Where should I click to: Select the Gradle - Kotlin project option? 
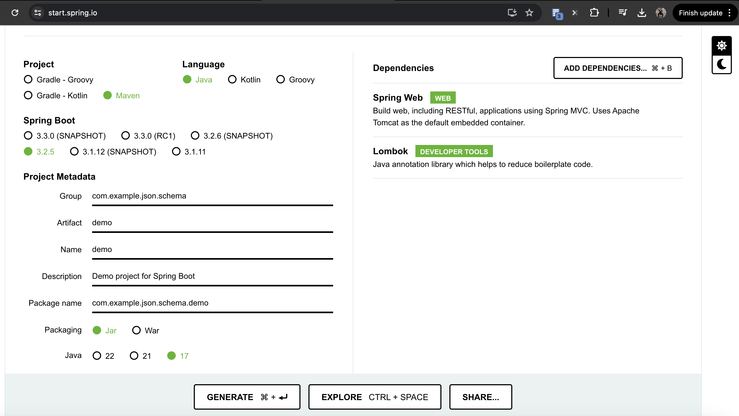tap(28, 95)
